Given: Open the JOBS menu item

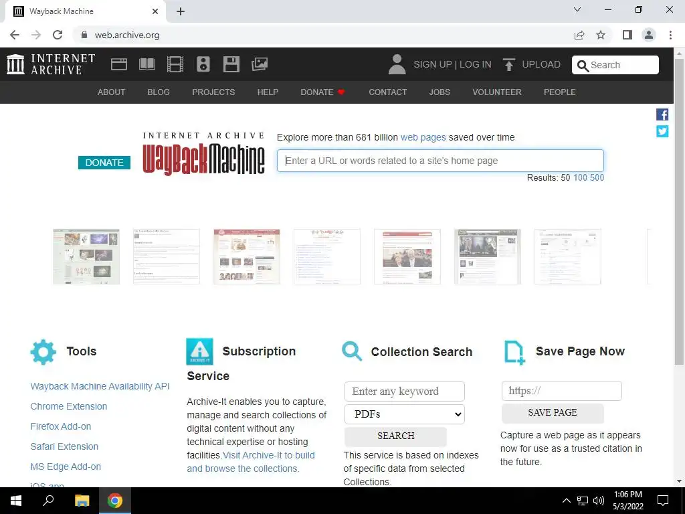Looking at the screenshot, I should [439, 92].
